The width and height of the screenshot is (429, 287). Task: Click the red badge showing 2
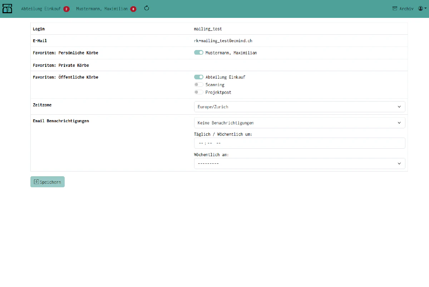(x=66, y=9)
